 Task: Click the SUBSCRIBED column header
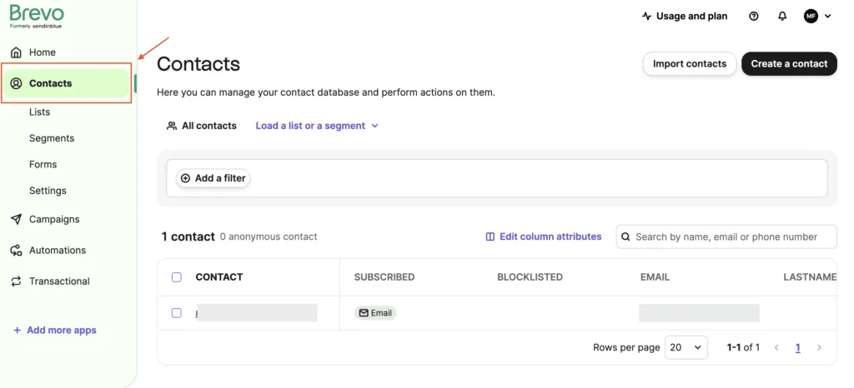tap(384, 277)
